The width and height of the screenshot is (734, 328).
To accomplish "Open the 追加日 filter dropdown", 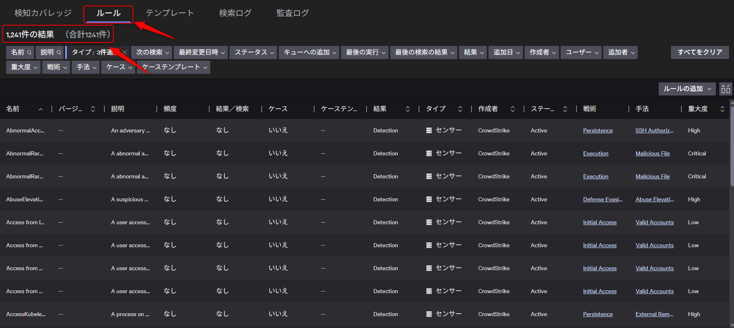I will tap(506, 52).
